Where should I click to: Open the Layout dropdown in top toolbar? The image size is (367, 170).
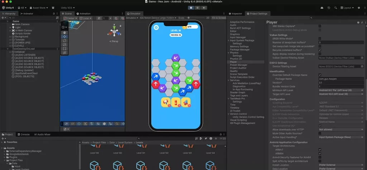click(x=347, y=8)
